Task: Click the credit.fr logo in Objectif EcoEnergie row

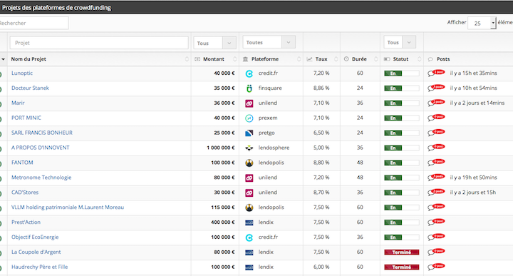Action: coord(249,237)
